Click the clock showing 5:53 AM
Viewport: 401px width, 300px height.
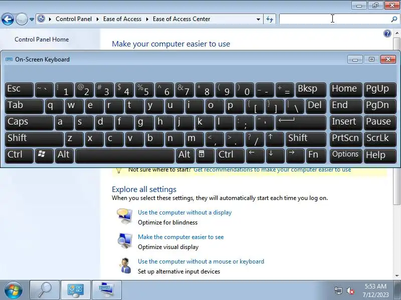(x=375, y=286)
